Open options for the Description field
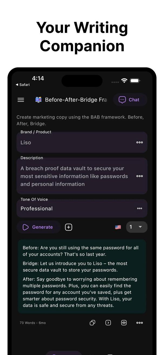 139,176
